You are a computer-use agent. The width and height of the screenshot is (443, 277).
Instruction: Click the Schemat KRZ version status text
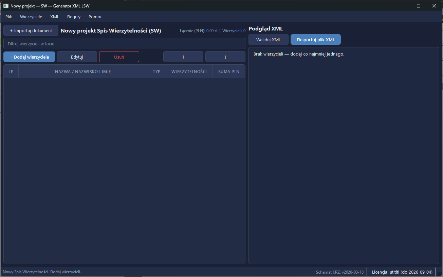(340, 272)
